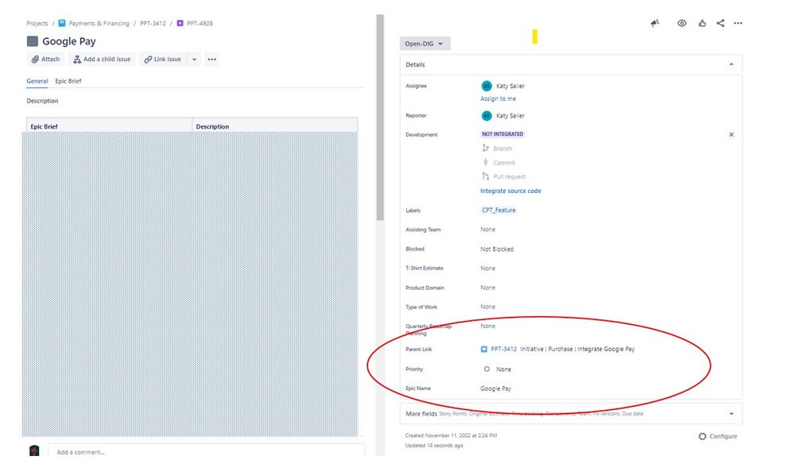This screenshot has width=794, height=464.
Task: Click the Google Pay issue title
Action: [x=69, y=41]
